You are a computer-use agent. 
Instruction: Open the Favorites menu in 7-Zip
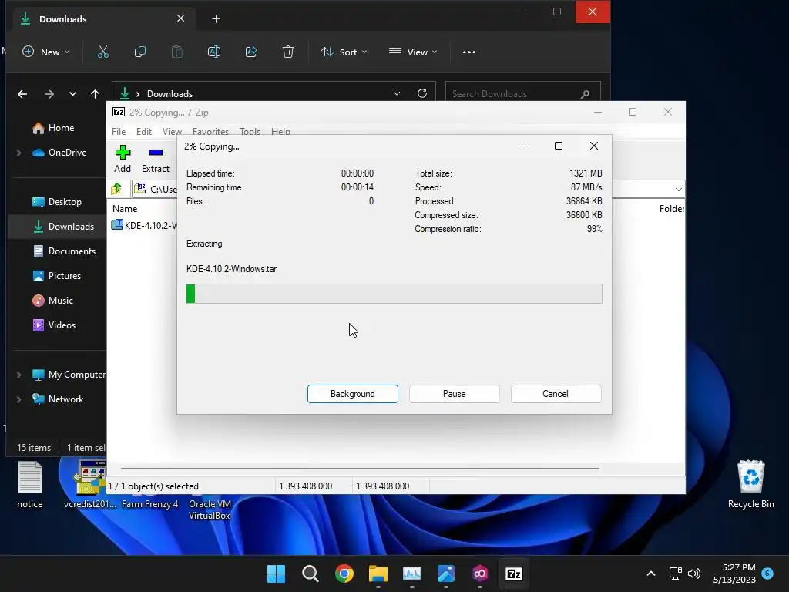(210, 131)
